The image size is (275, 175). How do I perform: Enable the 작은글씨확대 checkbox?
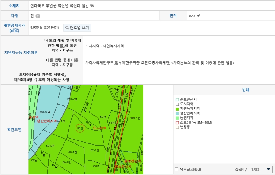point(176,170)
